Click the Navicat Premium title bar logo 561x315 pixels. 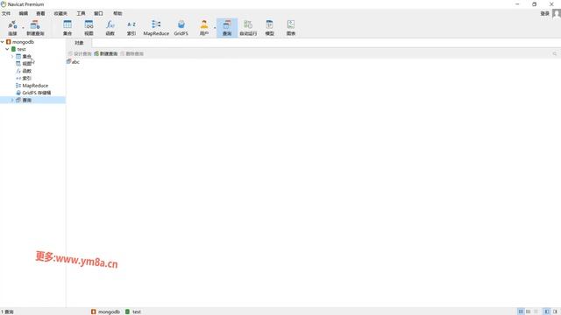(4, 4)
